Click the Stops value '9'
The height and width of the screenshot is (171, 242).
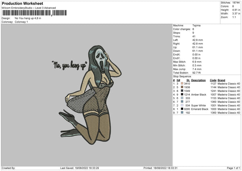pyautogui.click(x=193, y=33)
